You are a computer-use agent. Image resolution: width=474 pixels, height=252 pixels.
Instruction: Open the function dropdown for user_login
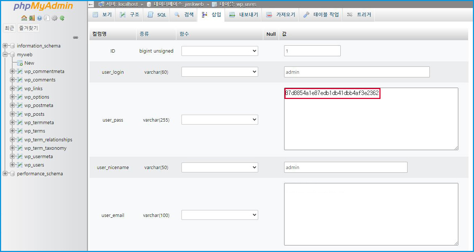pos(219,72)
